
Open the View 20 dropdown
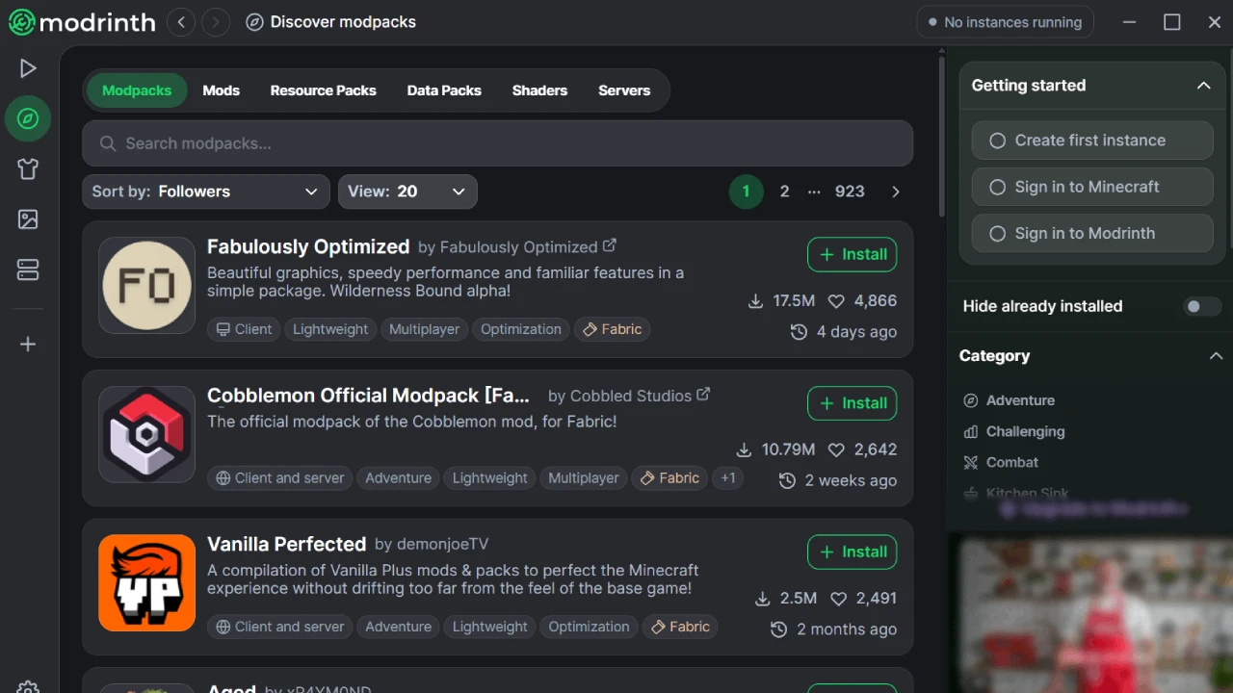407,192
